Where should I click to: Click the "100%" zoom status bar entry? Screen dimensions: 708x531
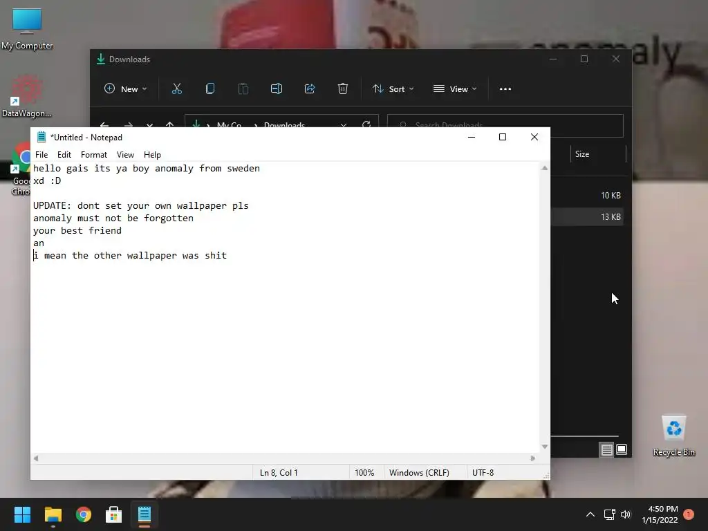(x=364, y=473)
